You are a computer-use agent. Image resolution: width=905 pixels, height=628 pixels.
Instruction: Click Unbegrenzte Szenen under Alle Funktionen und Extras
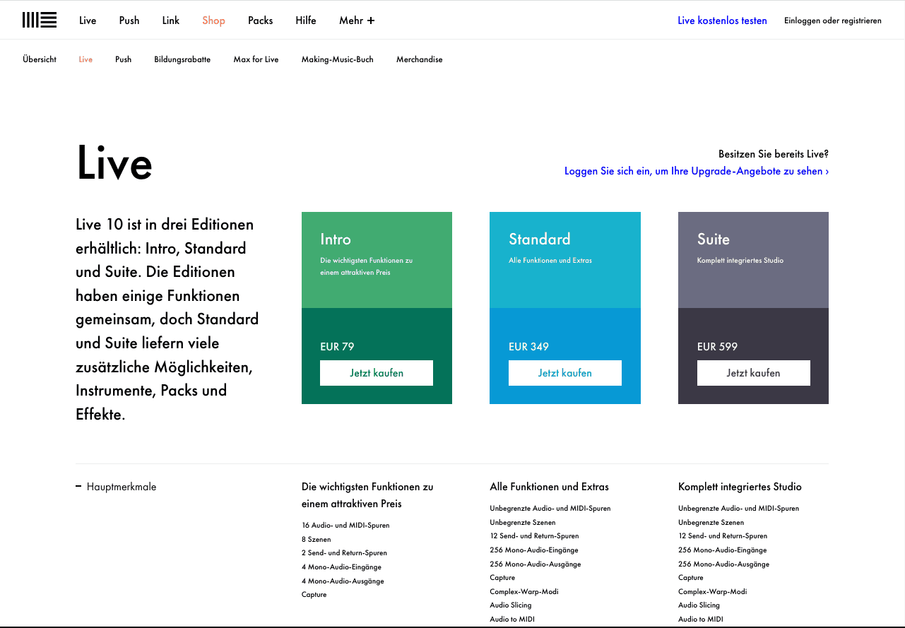click(x=523, y=522)
